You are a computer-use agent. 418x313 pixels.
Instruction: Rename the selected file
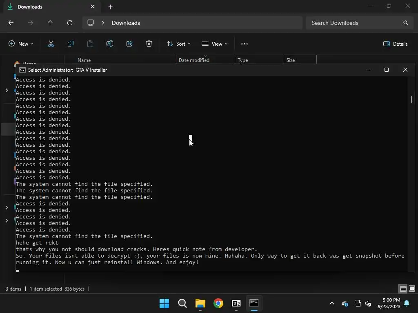pos(110,44)
